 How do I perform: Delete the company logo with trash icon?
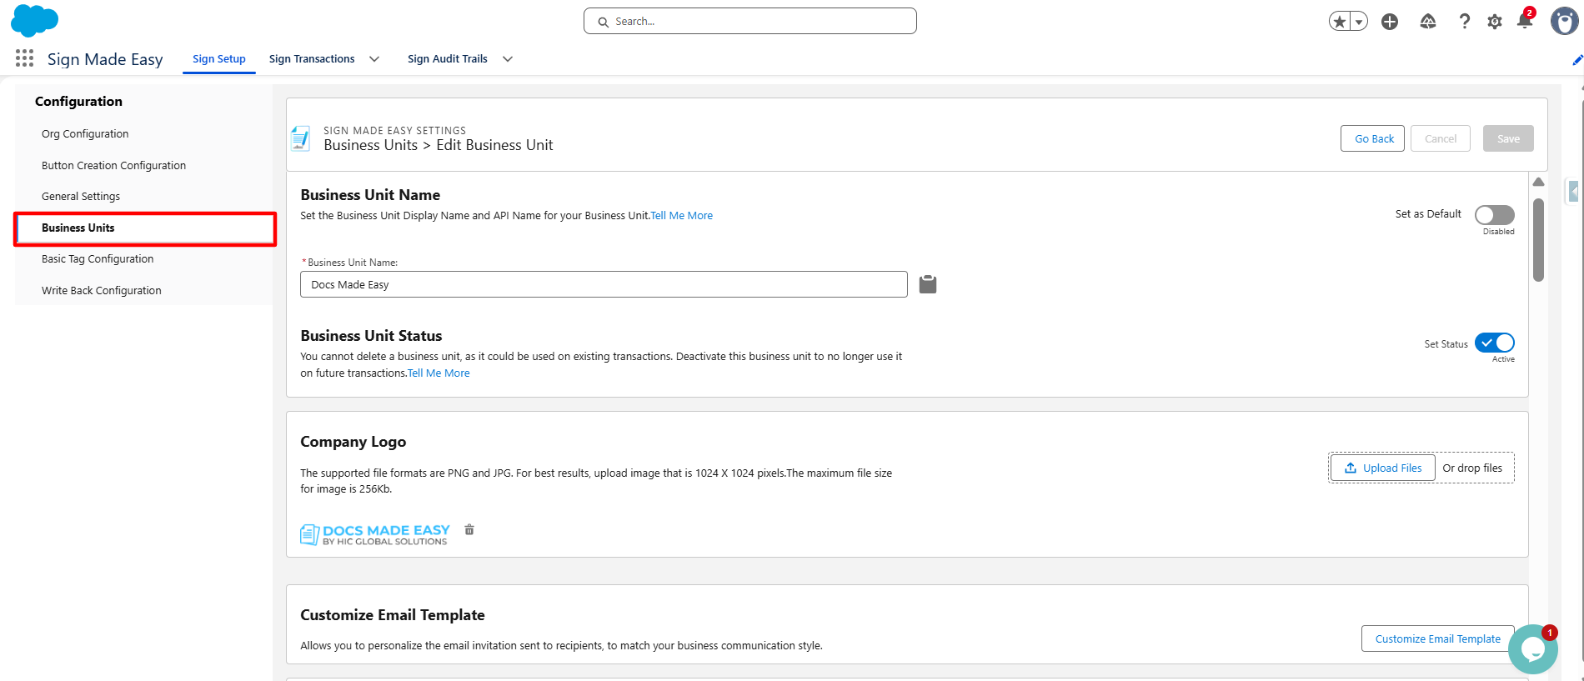tap(469, 529)
